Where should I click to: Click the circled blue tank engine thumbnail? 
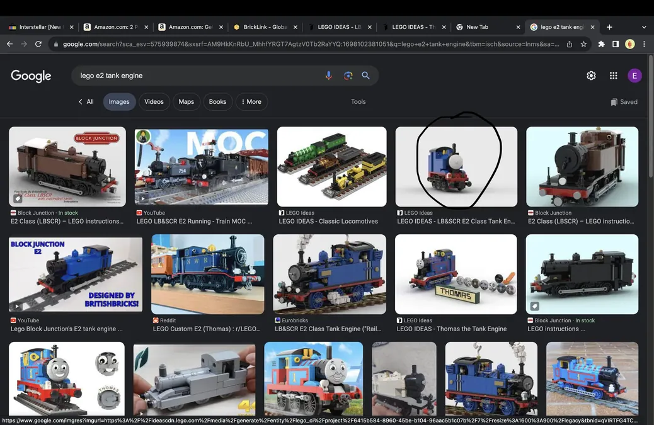tap(456, 166)
